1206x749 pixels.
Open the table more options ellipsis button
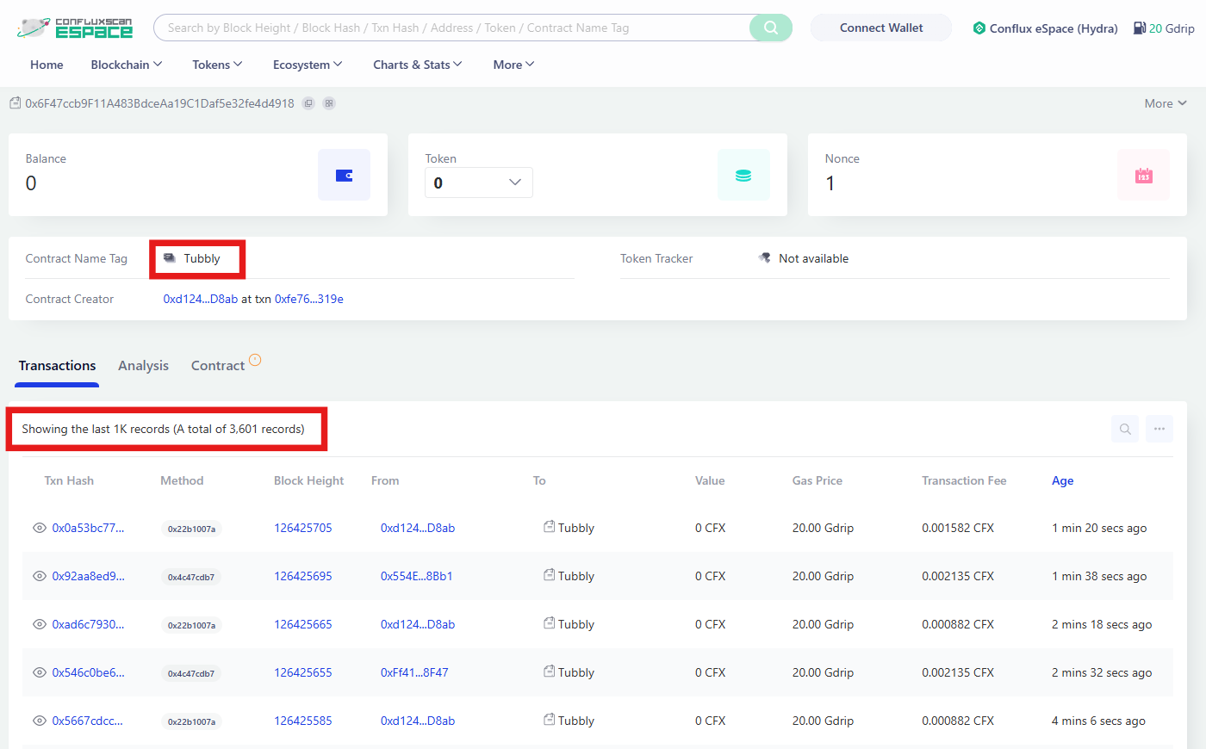click(1159, 429)
